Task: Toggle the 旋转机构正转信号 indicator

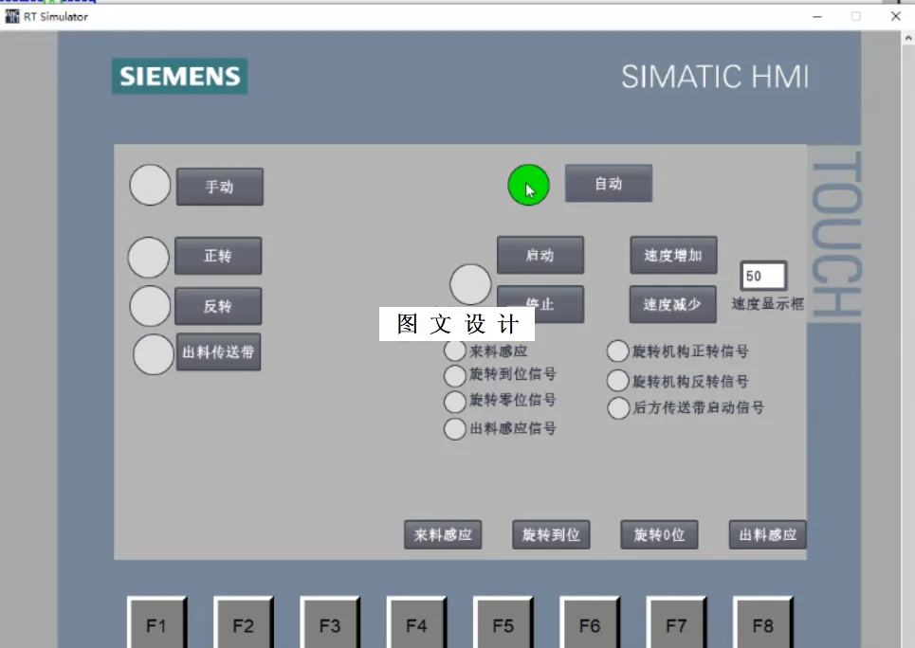Action: point(617,351)
